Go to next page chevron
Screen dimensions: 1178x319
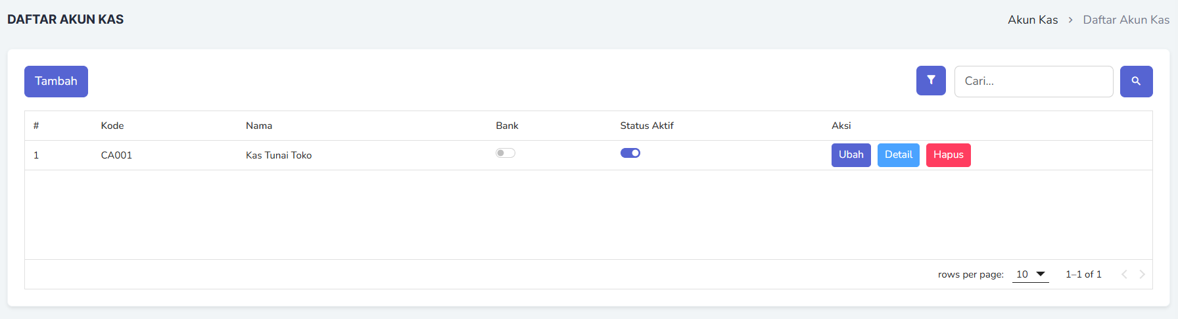pos(1143,274)
